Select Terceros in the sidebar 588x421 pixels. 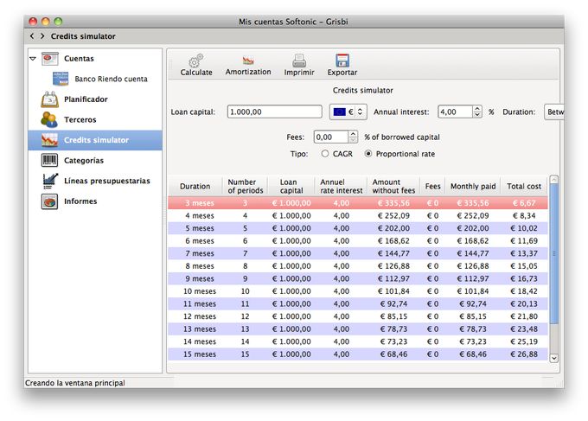(80, 119)
